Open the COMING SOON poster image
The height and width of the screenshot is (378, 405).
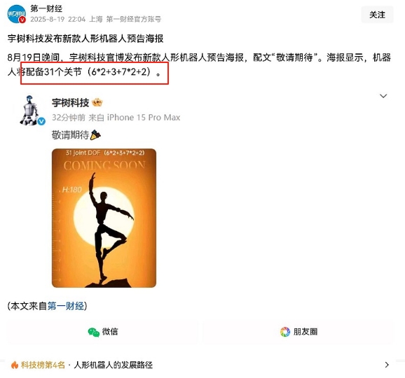[x=104, y=218]
